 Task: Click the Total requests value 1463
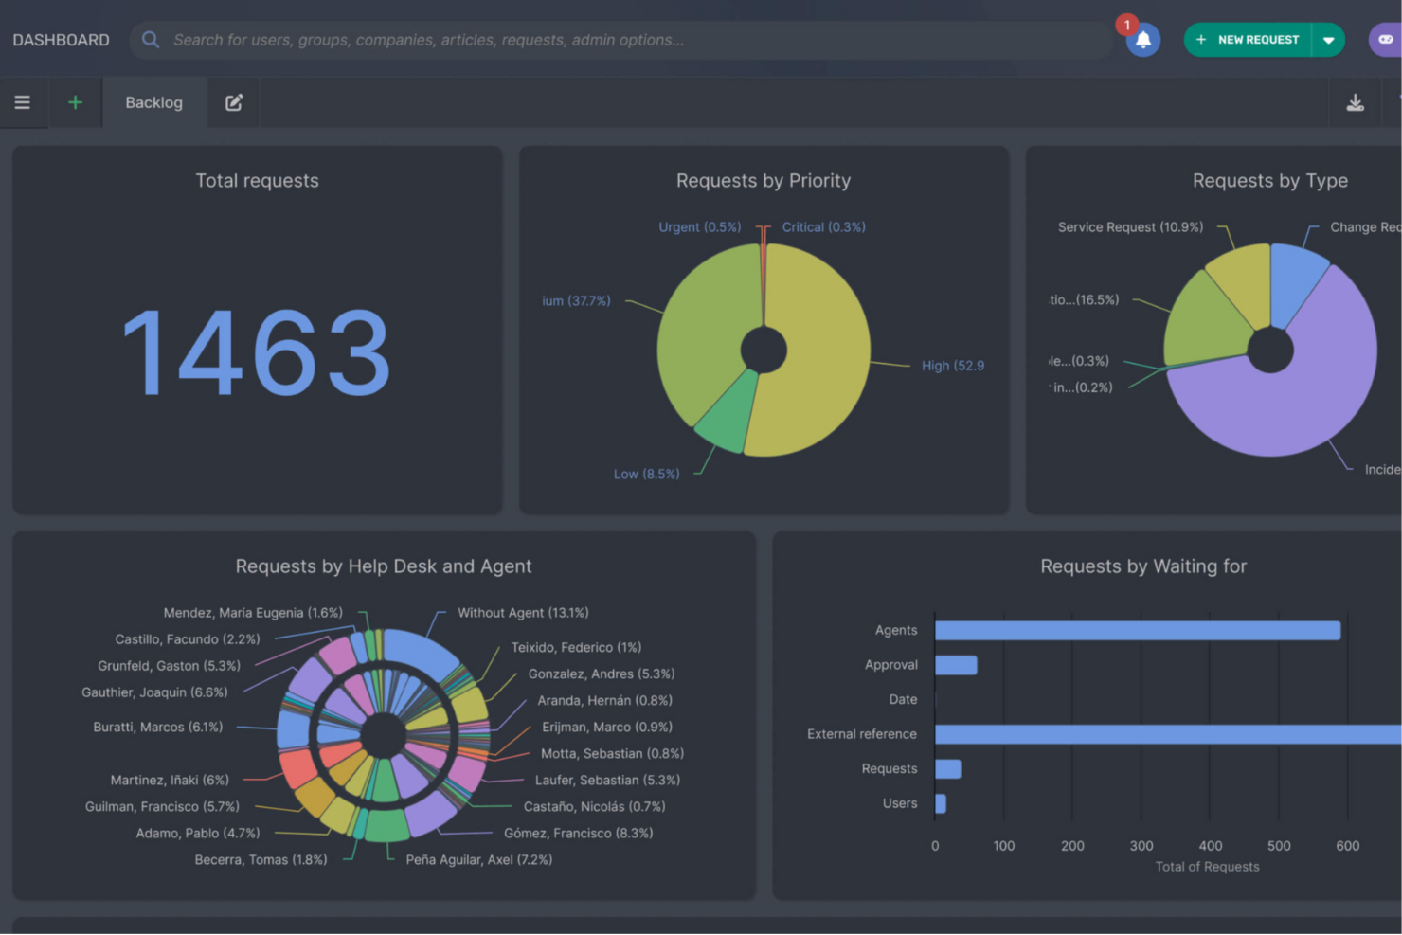coord(257,355)
